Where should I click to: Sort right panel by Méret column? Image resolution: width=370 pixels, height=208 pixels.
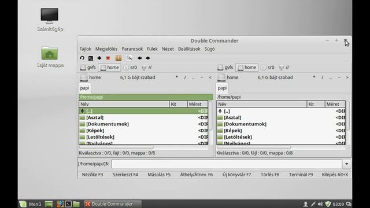point(335,104)
